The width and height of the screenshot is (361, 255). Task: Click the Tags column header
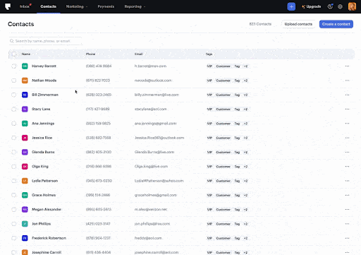point(209,54)
